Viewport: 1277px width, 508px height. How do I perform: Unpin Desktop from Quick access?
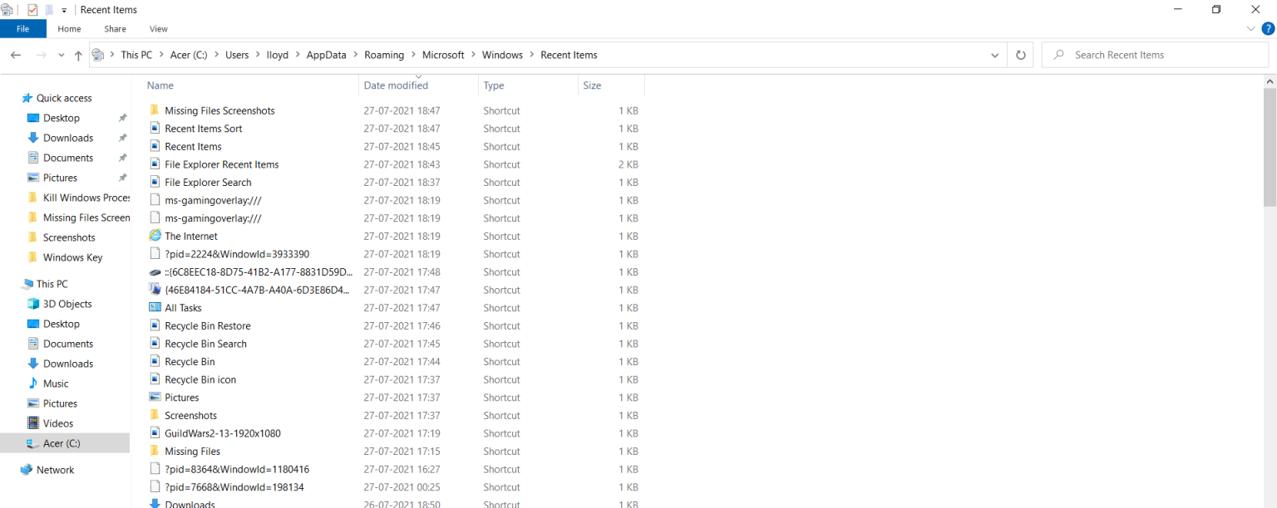click(x=122, y=118)
